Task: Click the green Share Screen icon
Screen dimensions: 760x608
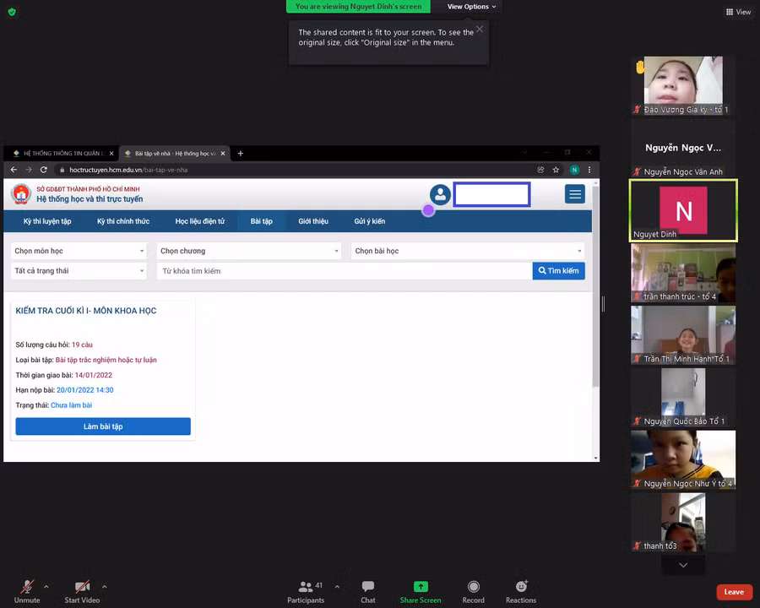Action: (421, 587)
